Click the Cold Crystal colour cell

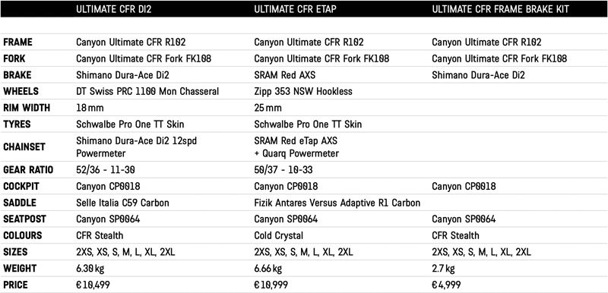[279, 236]
